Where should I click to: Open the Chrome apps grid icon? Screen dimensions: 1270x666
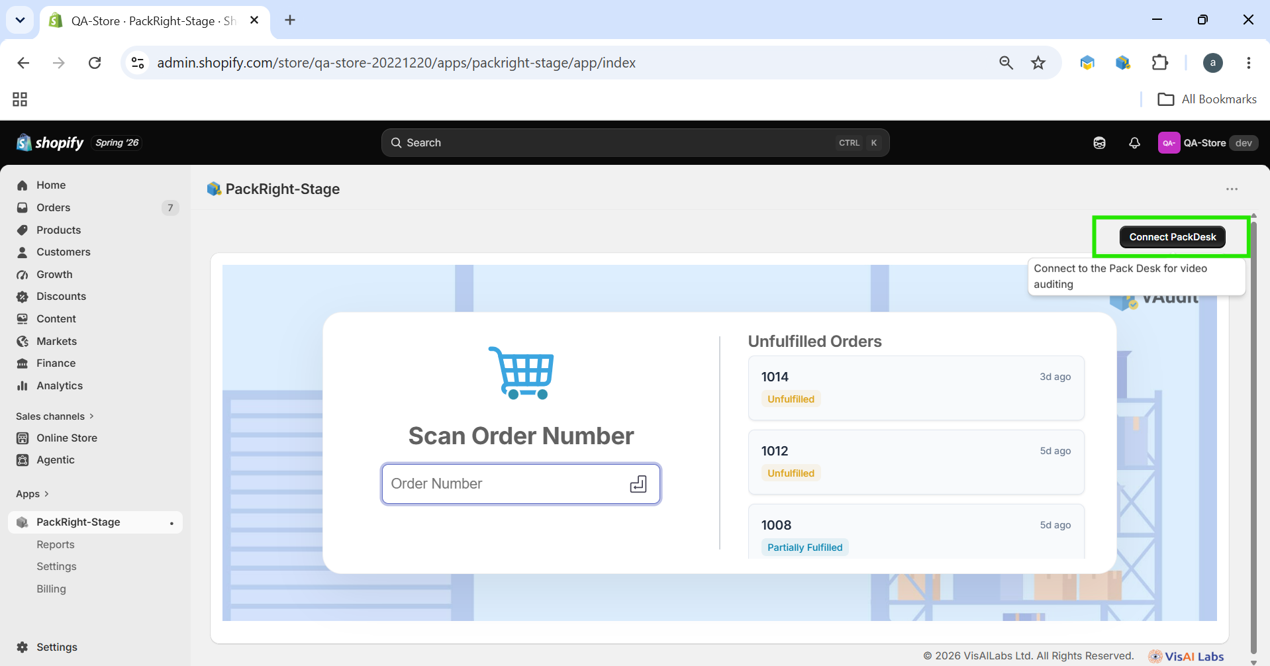click(20, 99)
